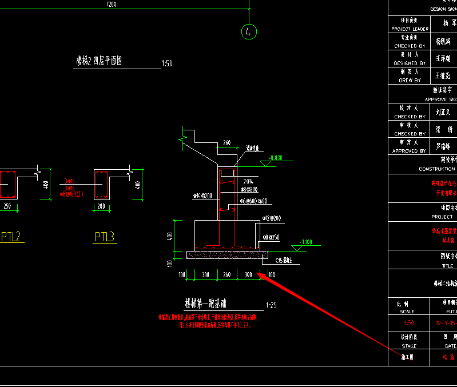Click the Φ12@200 annotation
Viewport: 457px width, 387px height.
[272, 218]
